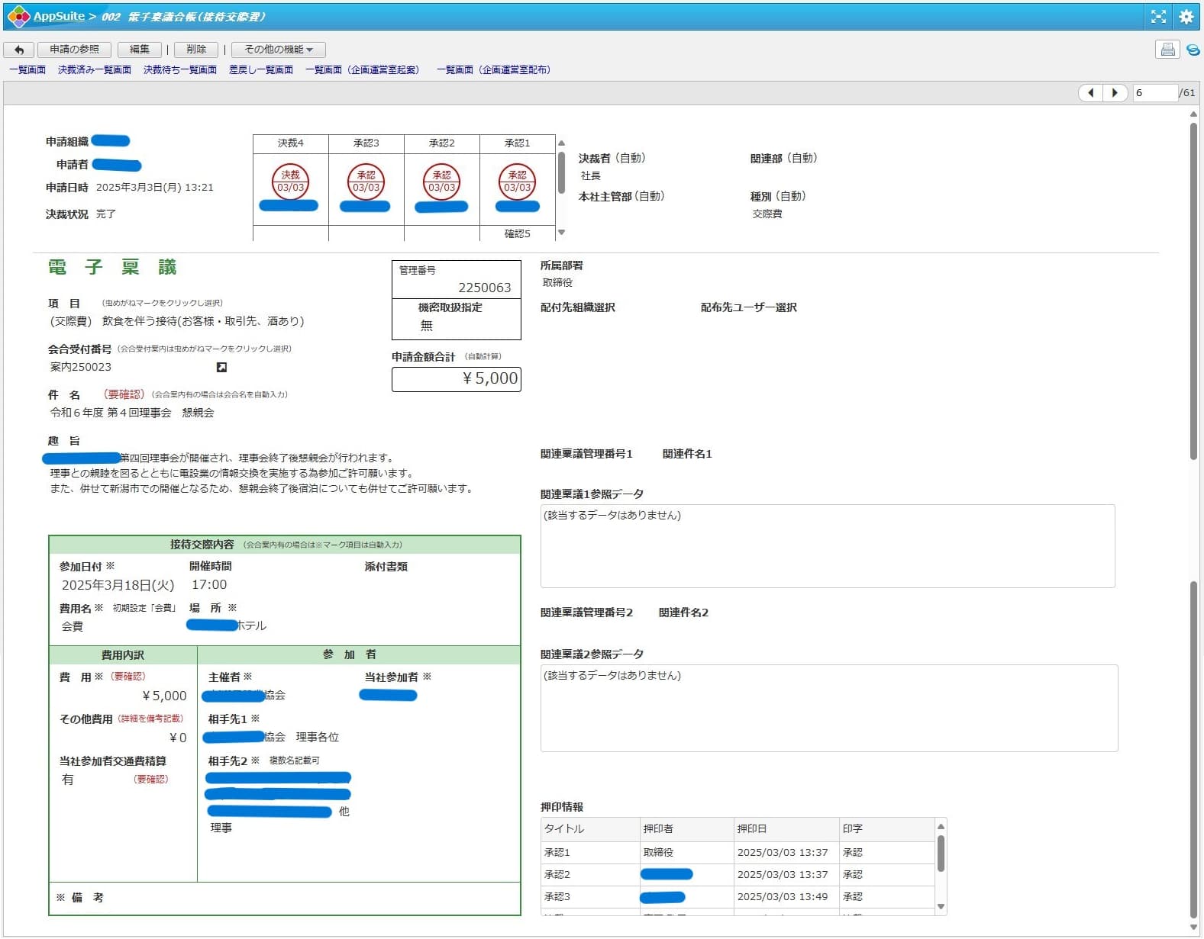Click the blue globe icon beside printer

(x=1193, y=50)
